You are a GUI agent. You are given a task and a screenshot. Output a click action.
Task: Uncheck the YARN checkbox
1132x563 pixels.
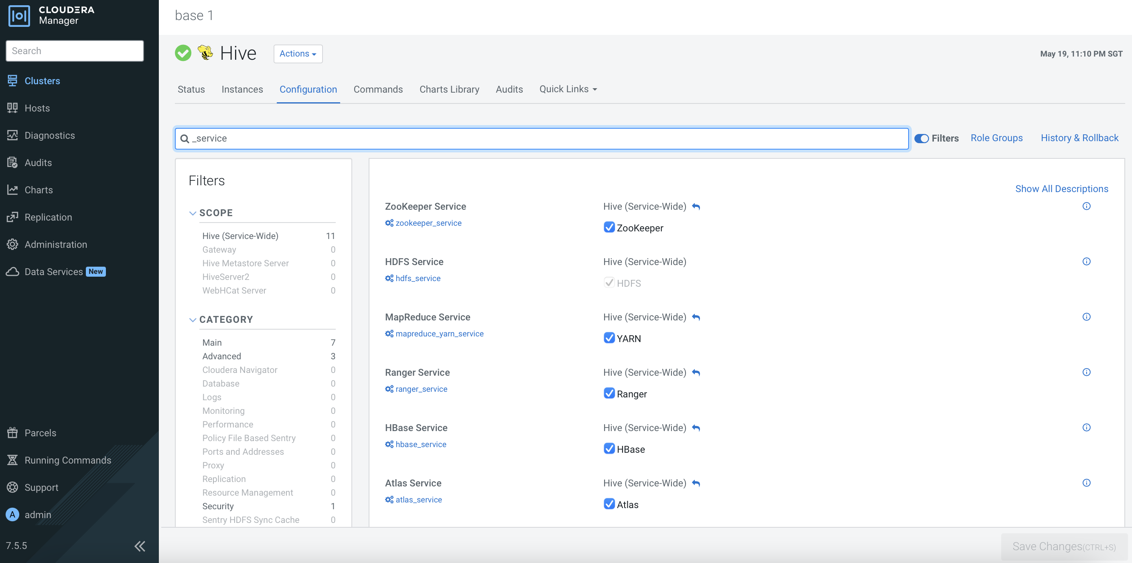609,338
